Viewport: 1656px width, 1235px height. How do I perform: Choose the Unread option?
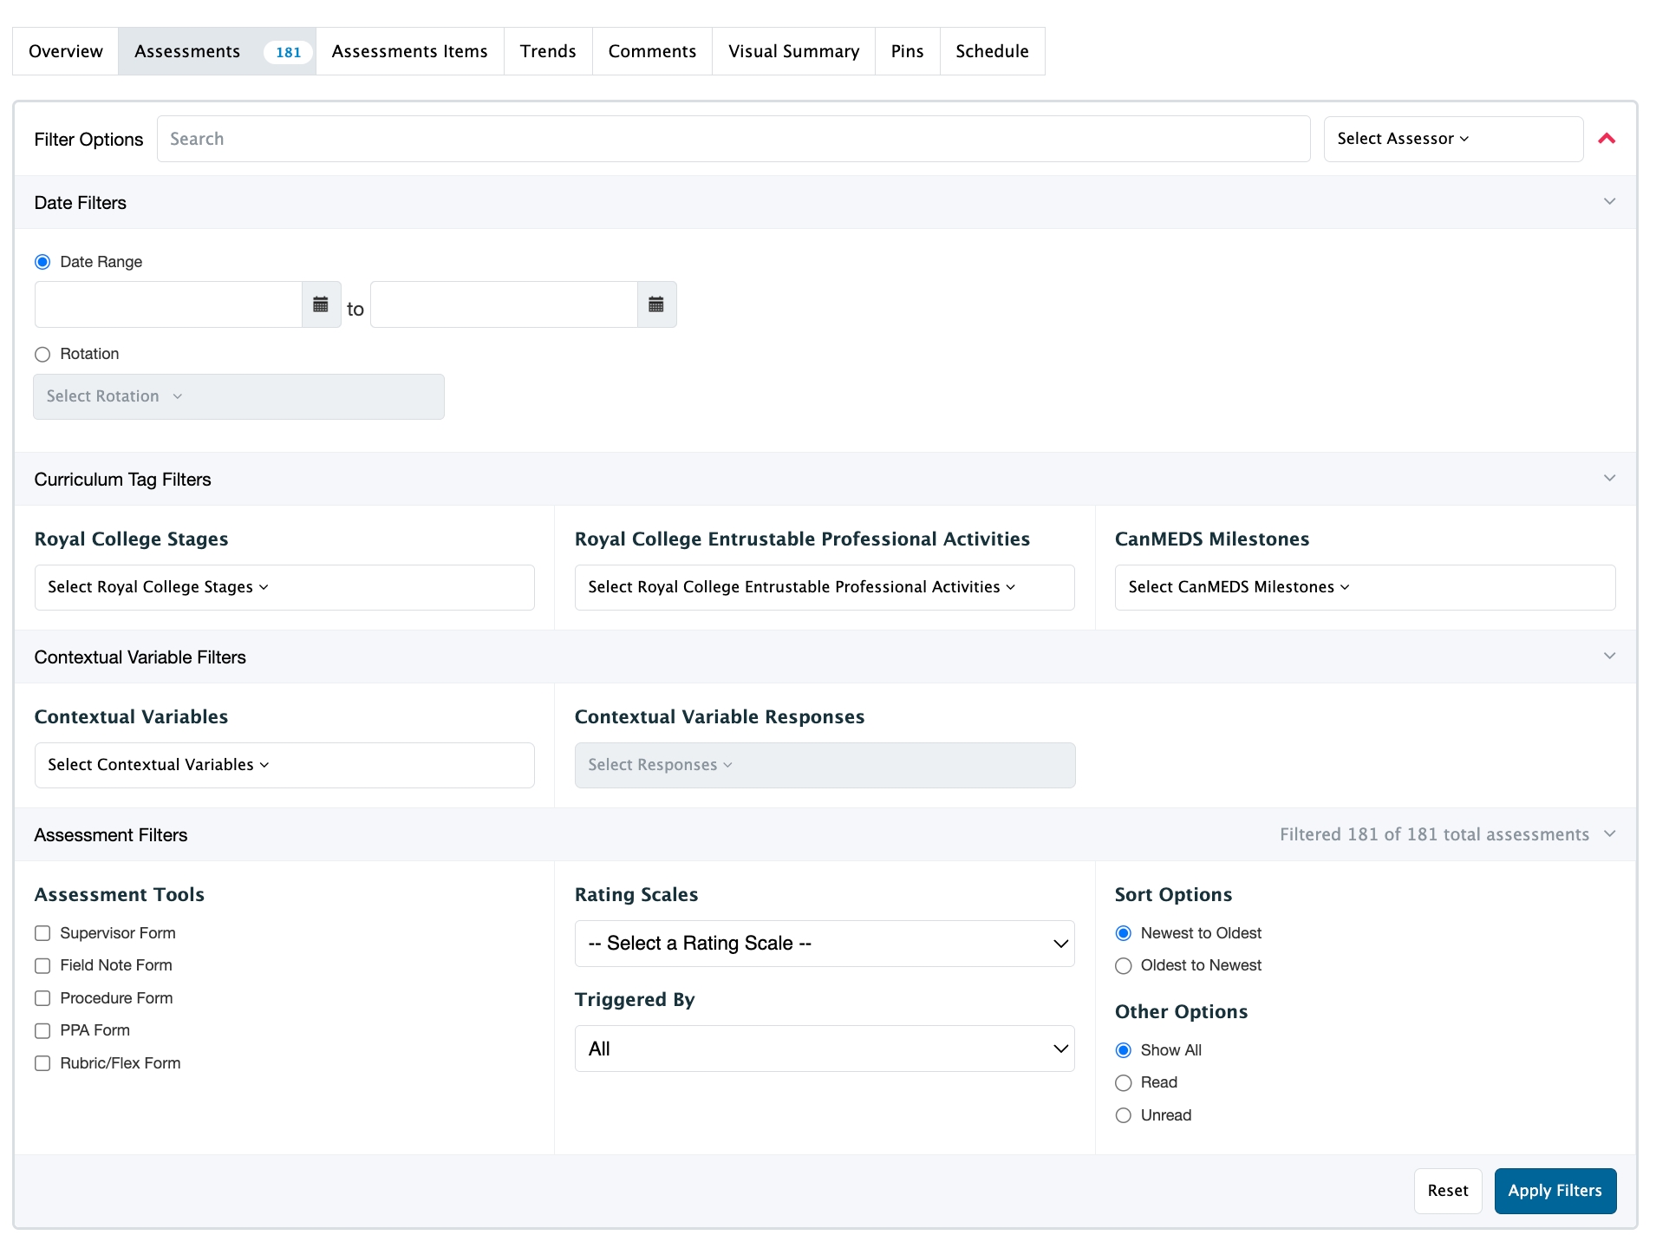pos(1124,1115)
